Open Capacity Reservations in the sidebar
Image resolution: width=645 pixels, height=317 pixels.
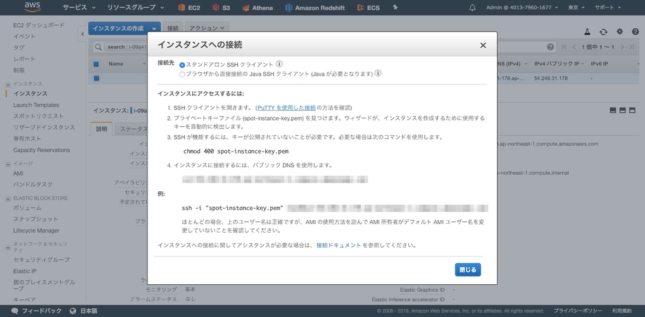42,150
